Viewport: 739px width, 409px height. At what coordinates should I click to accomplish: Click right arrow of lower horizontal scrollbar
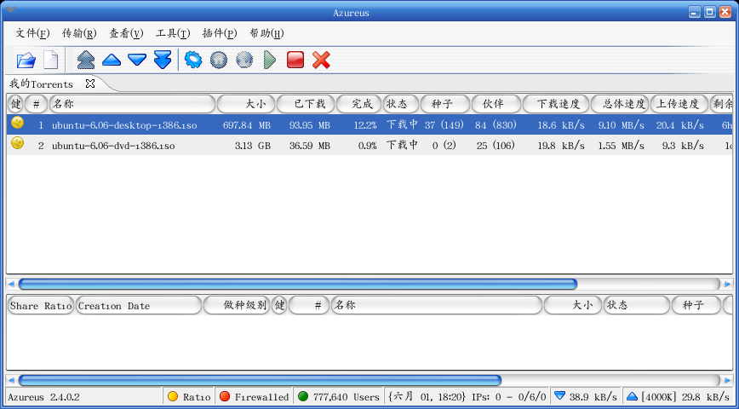[727, 380]
